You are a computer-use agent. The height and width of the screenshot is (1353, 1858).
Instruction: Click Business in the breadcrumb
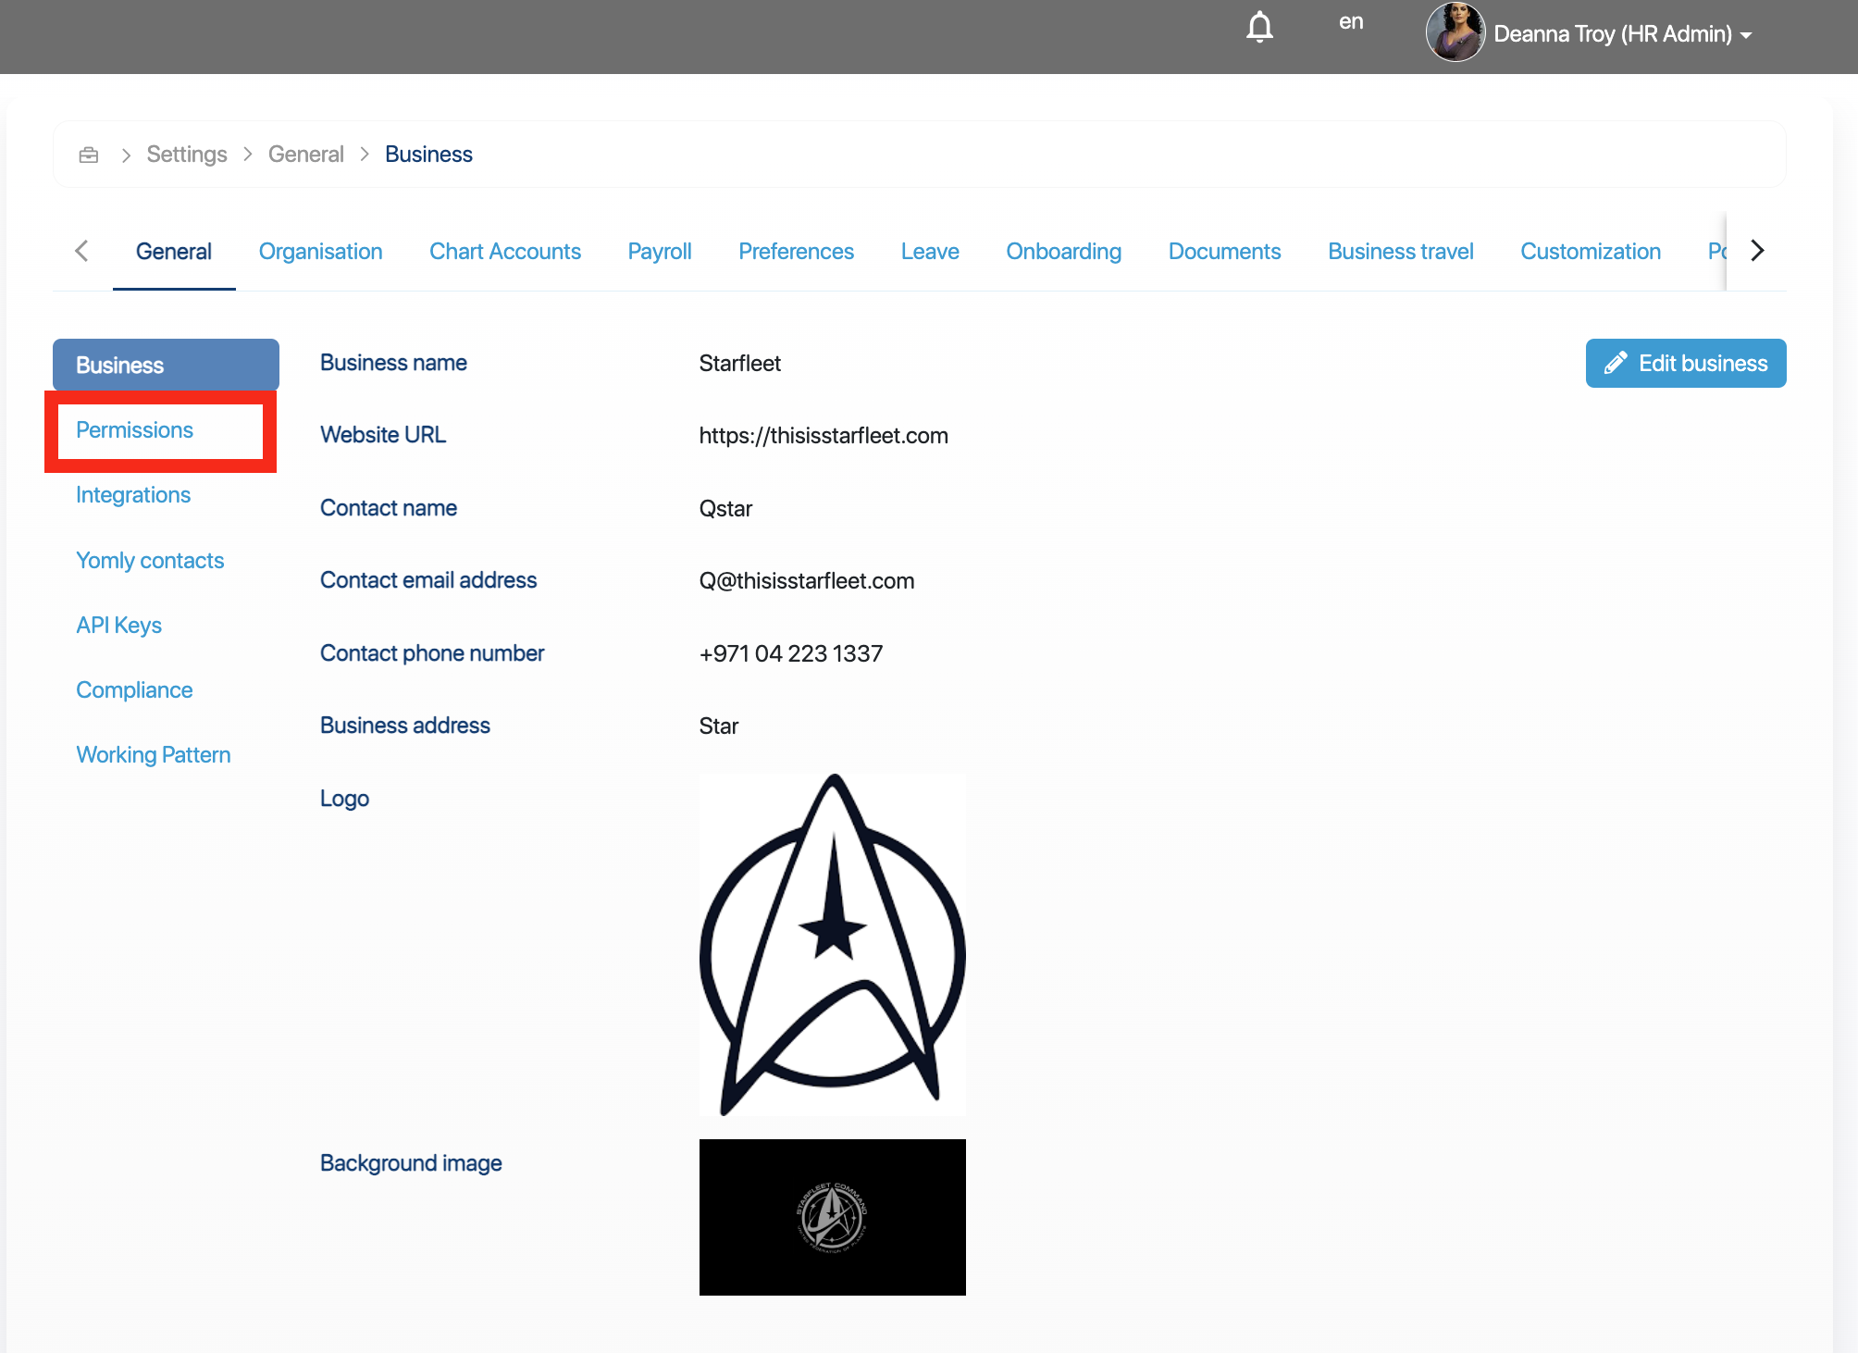(x=428, y=155)
